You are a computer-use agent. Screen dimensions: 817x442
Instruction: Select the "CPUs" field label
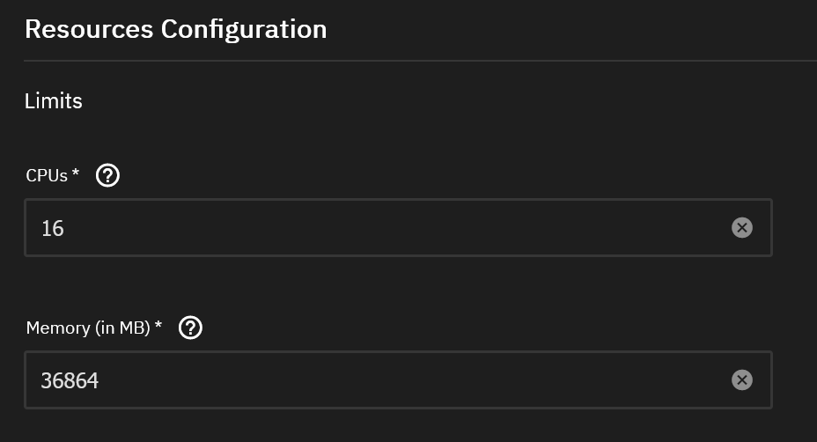point(47,175)
